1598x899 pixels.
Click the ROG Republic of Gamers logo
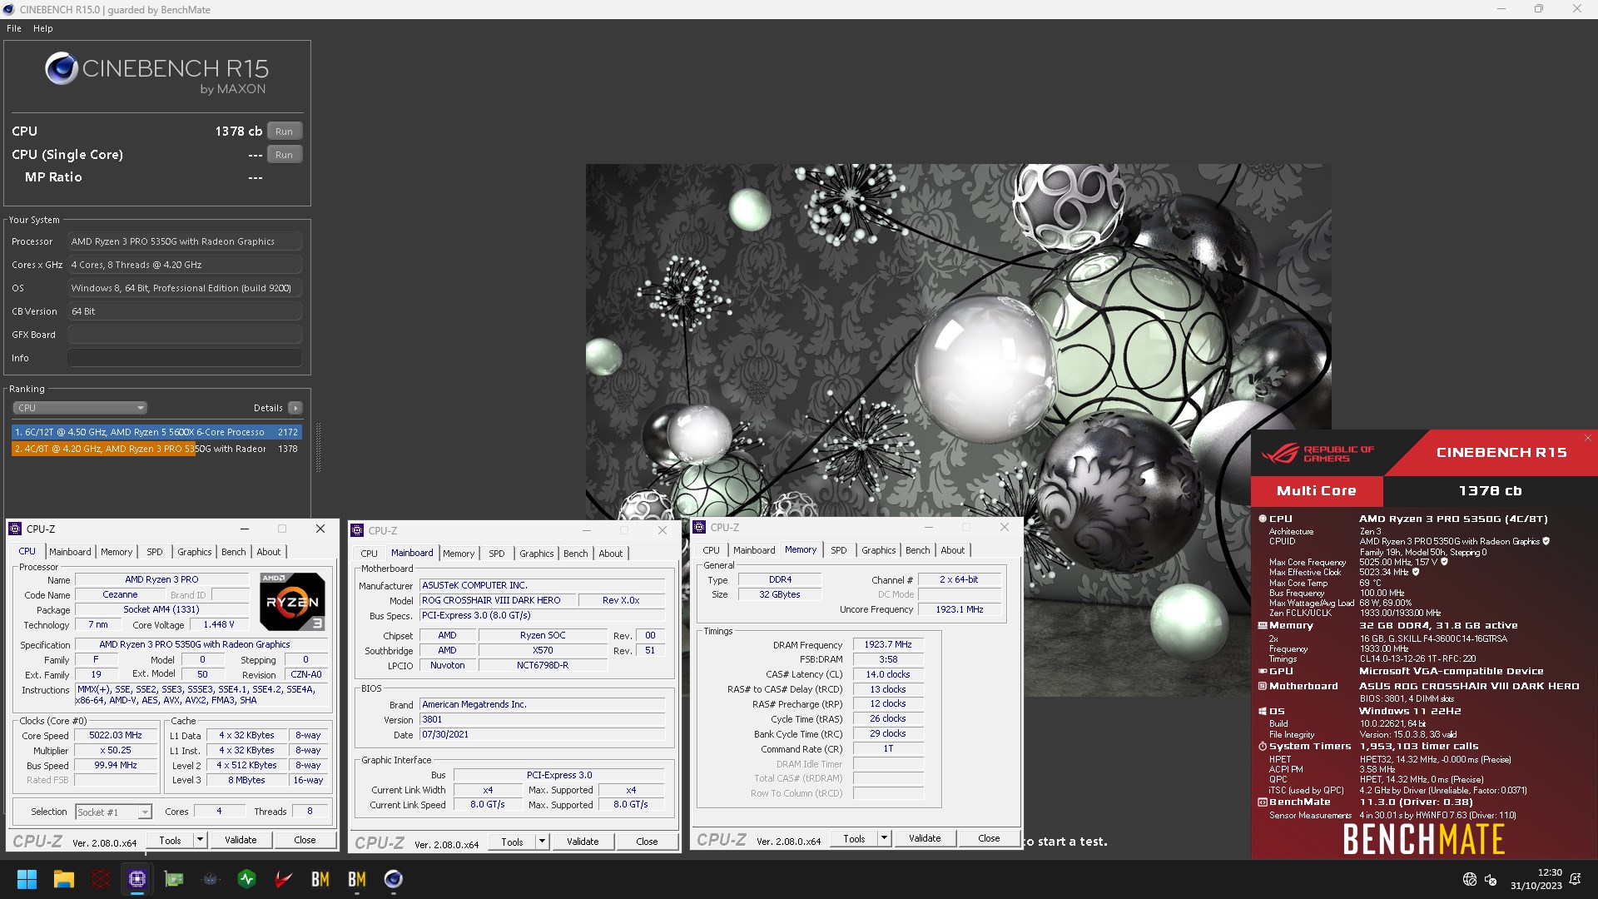(x=1318, y=454)
